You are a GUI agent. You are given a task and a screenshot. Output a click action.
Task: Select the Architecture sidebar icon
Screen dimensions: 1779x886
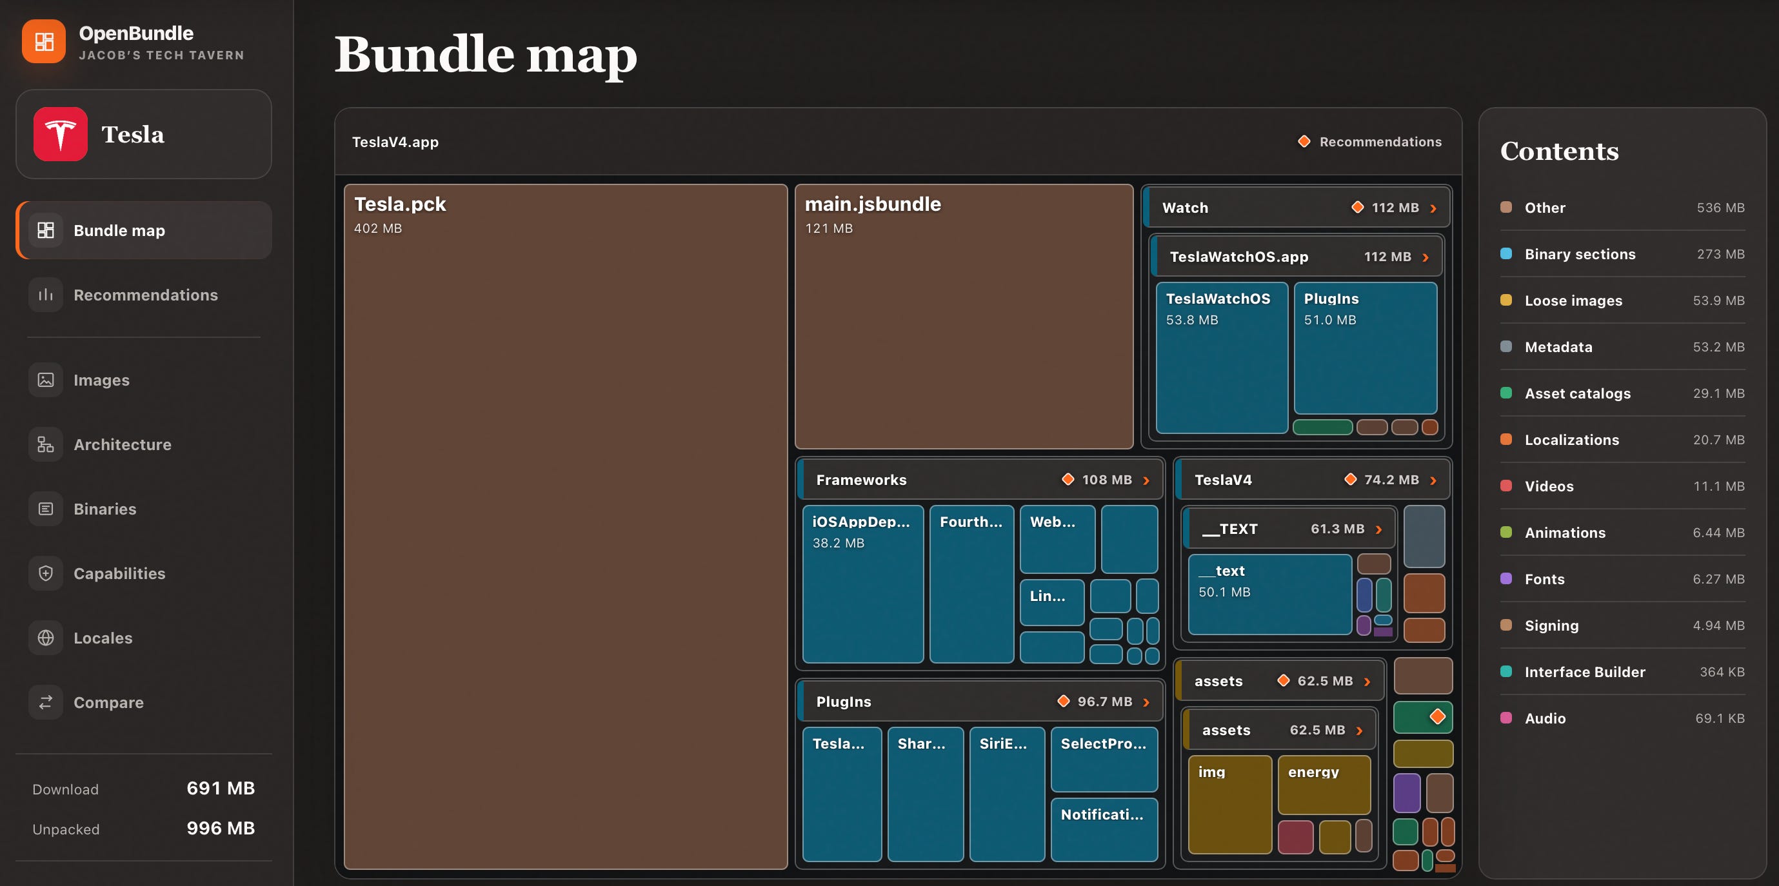[46, 444]
